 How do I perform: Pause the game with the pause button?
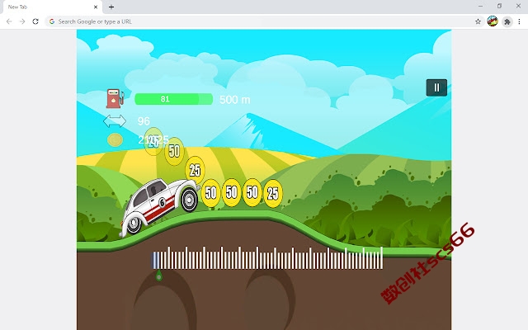(436, 87)
